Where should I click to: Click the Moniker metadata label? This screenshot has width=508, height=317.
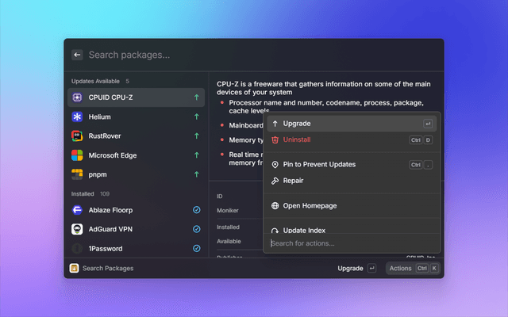pos(228,211)
